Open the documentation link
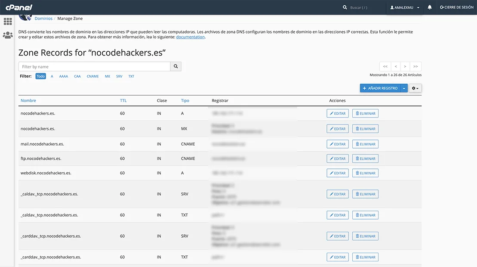477x267 pixels. [x=191, y=37]
